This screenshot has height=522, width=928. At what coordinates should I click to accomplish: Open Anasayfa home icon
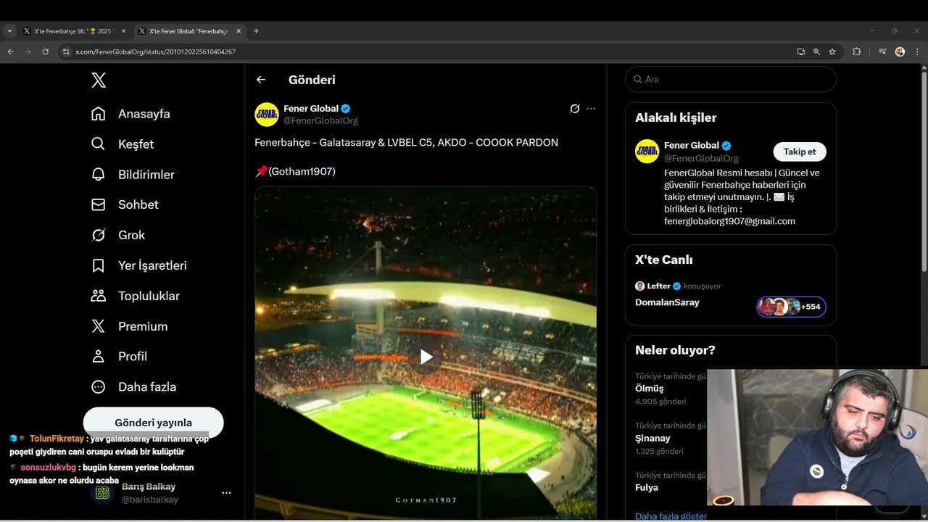tap(99, 114)
